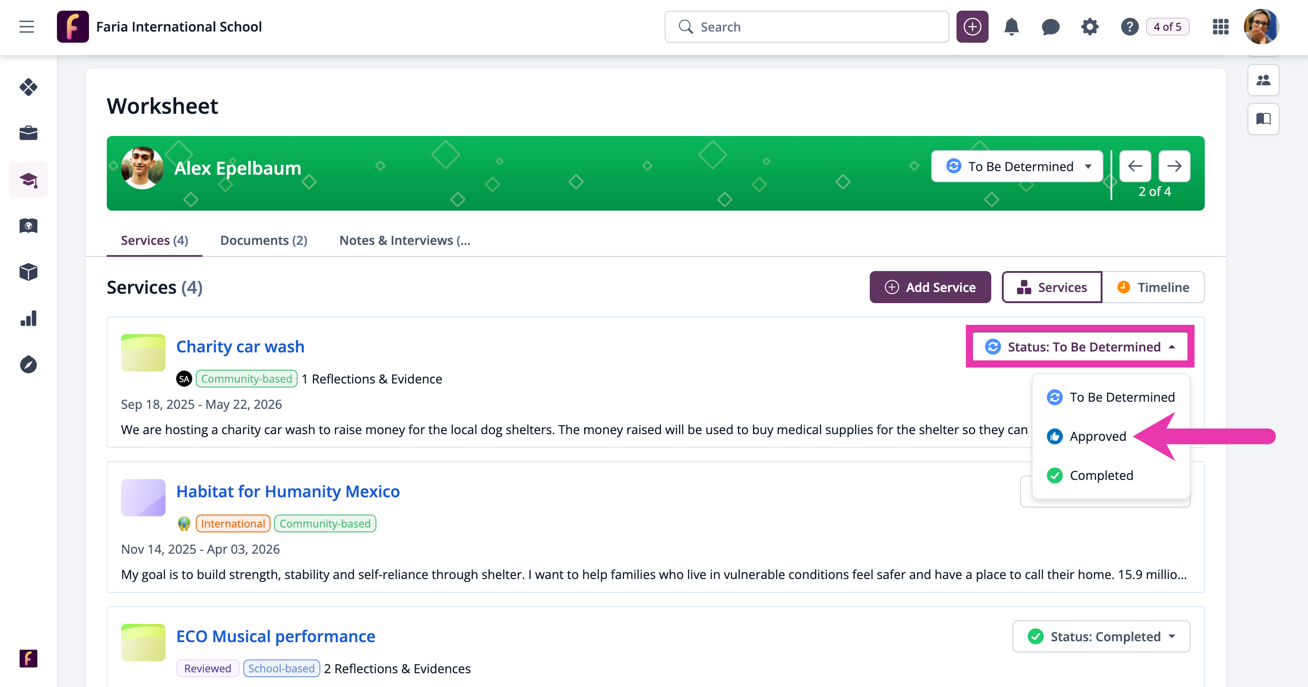Click ECO Musical performance green thumbnail
The width and height of the screenshot is (1308, 687).
tap(143, 643)
